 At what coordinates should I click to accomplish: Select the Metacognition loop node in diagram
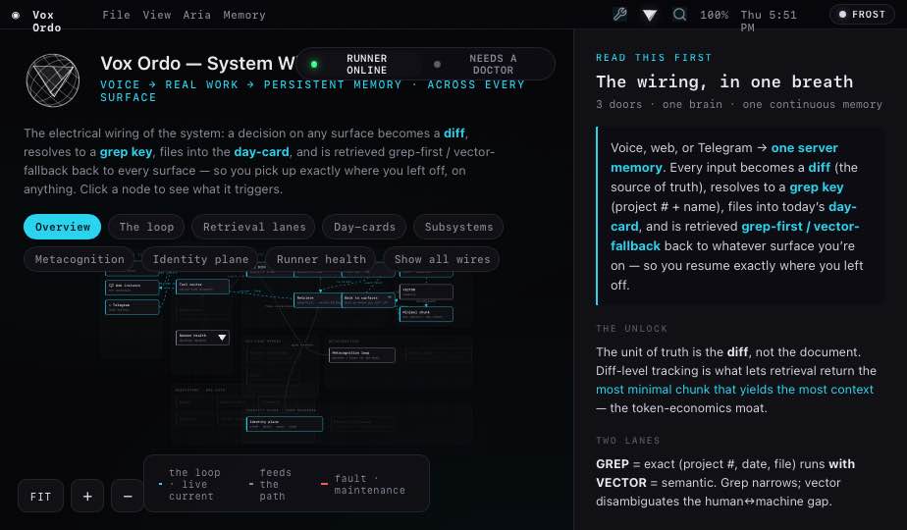tap(362, 354)
